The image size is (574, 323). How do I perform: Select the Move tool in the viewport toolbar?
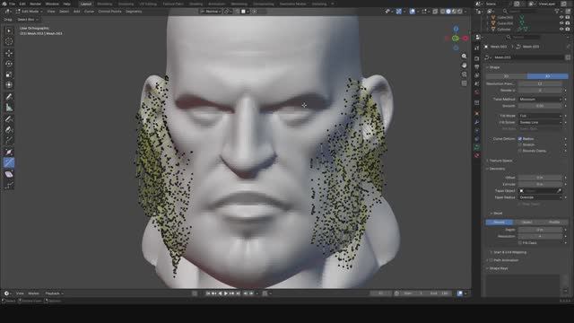click(x=9, y=53)
